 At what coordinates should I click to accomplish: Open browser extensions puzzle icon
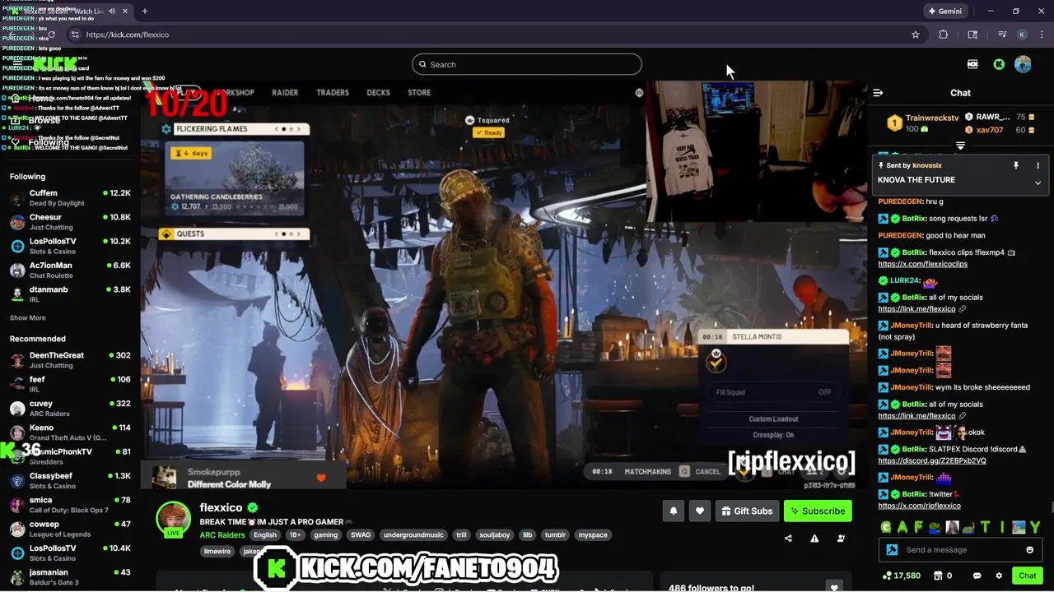pyautogui.click(x=944, y=35)
